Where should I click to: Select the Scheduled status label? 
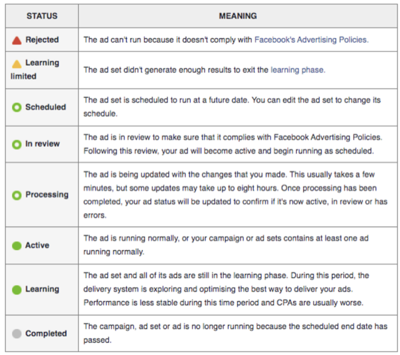[x=45, y=107]
